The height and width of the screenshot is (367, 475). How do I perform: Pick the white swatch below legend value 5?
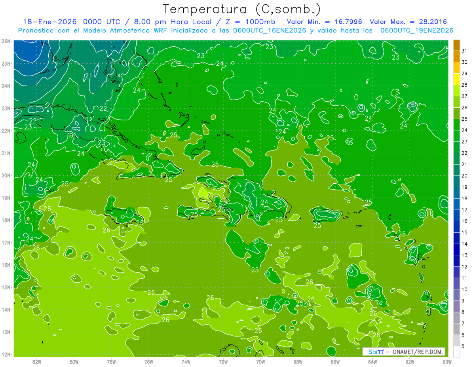coord(456,352)
